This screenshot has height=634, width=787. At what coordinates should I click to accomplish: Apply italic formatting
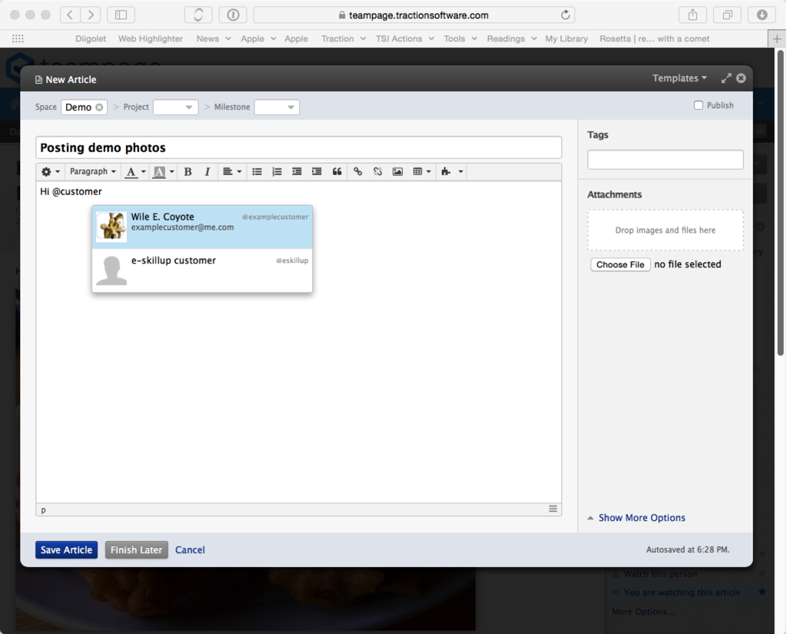pos(207,172)
